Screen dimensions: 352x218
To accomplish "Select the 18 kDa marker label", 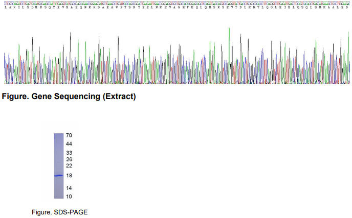I will (x=69, y=176).
